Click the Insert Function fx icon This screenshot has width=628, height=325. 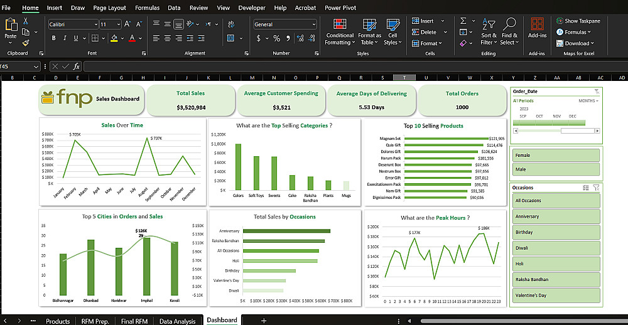tap(77, 66)
